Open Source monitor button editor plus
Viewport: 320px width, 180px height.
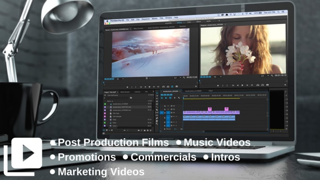196,86
